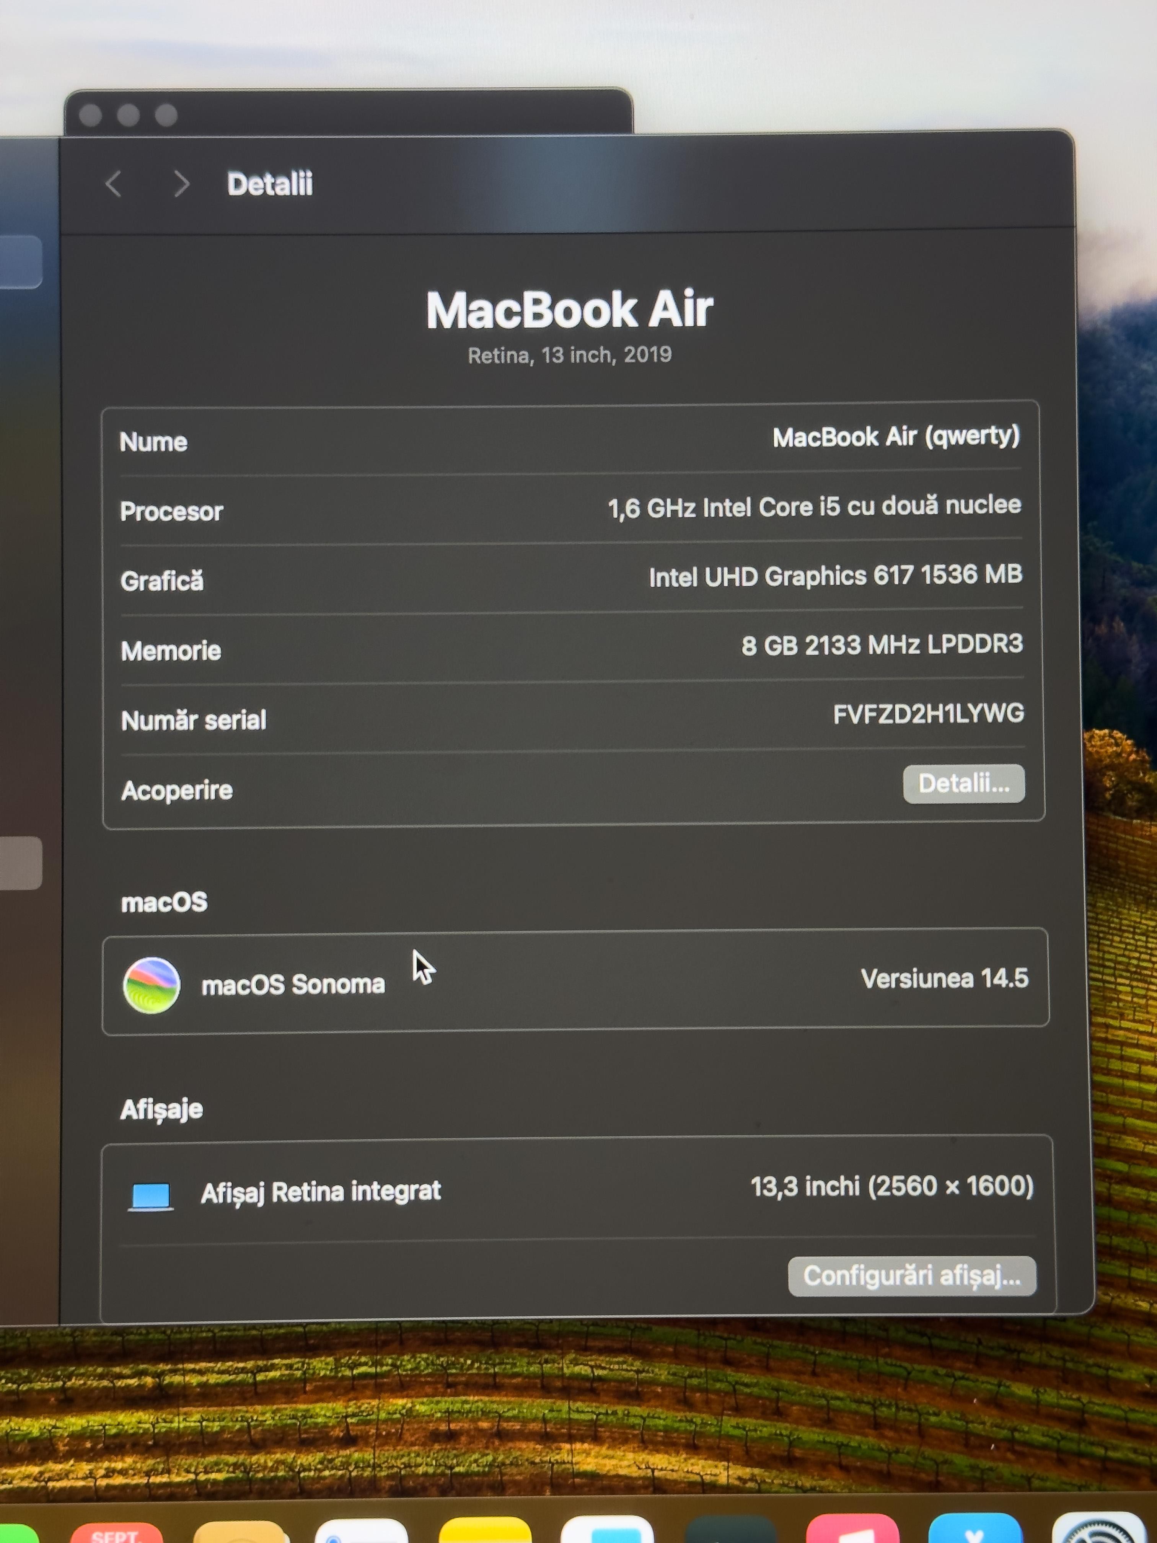Viewport: 1157px width, 1543px height.
Task: Click the serial number FVFZD2H1LYWG text
Action: point(927,714)
